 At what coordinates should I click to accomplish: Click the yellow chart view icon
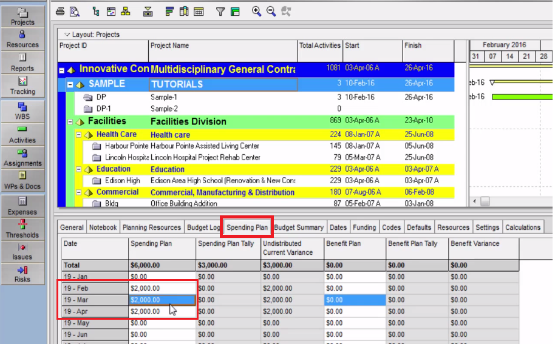point(125,12)
